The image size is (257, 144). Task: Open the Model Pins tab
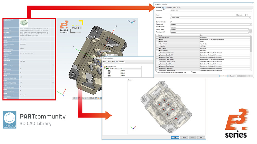point(115,62)
